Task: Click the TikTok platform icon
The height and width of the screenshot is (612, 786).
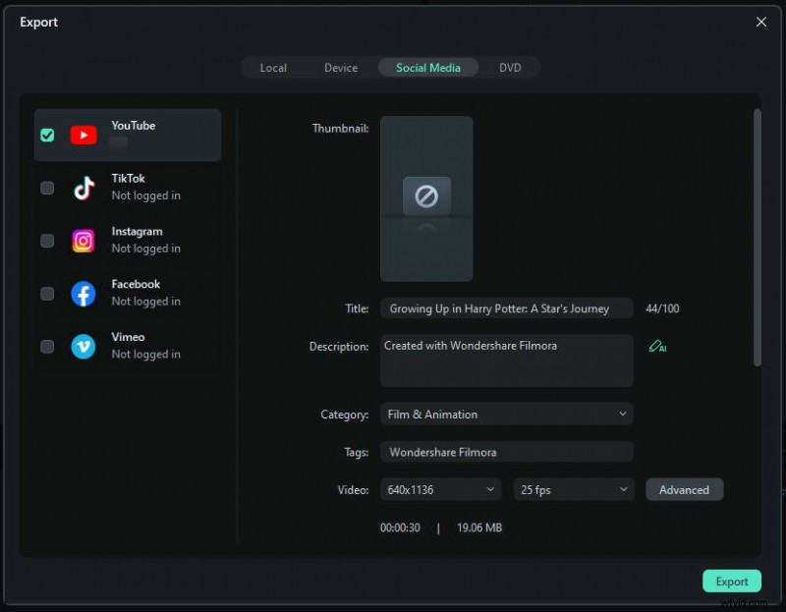Action: 84,188
